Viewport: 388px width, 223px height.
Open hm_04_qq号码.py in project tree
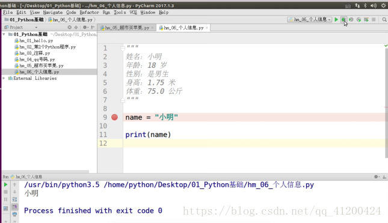pyautogui.click(x=37, y=60)
